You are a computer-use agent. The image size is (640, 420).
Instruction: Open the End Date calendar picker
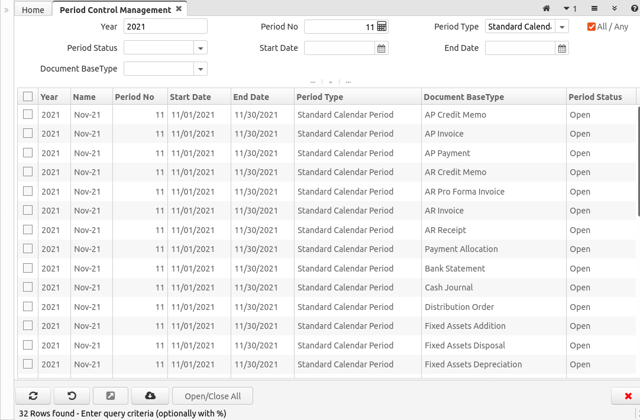[562, 49]
